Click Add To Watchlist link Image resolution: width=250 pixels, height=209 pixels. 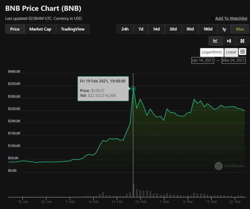pyautogui.click(x=231, y=18)
